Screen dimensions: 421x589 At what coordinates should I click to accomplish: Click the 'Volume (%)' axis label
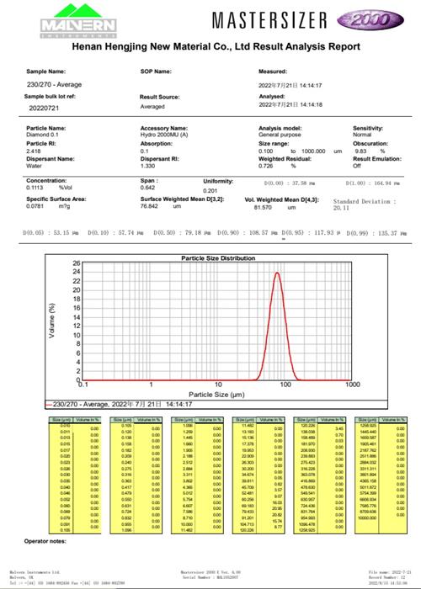(52, 320)
